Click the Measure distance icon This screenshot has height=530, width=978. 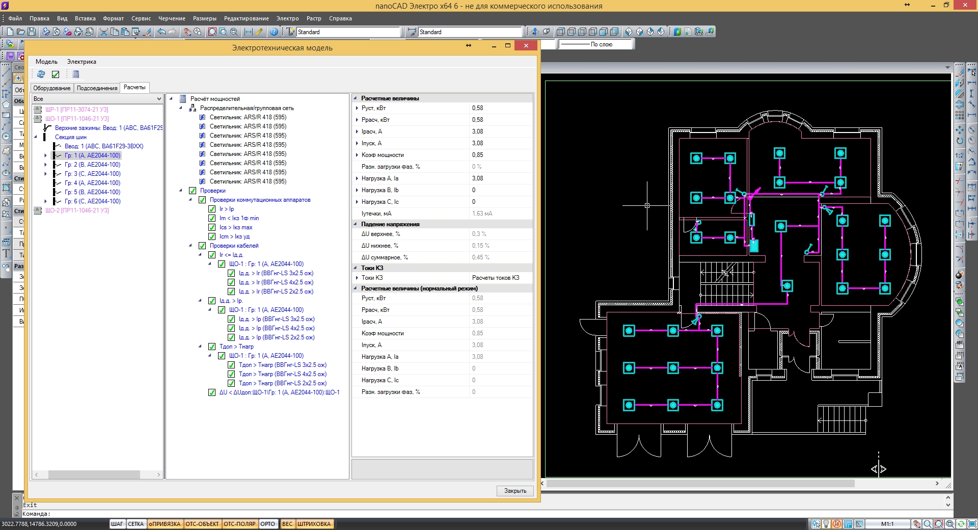[x=248, y=32]
